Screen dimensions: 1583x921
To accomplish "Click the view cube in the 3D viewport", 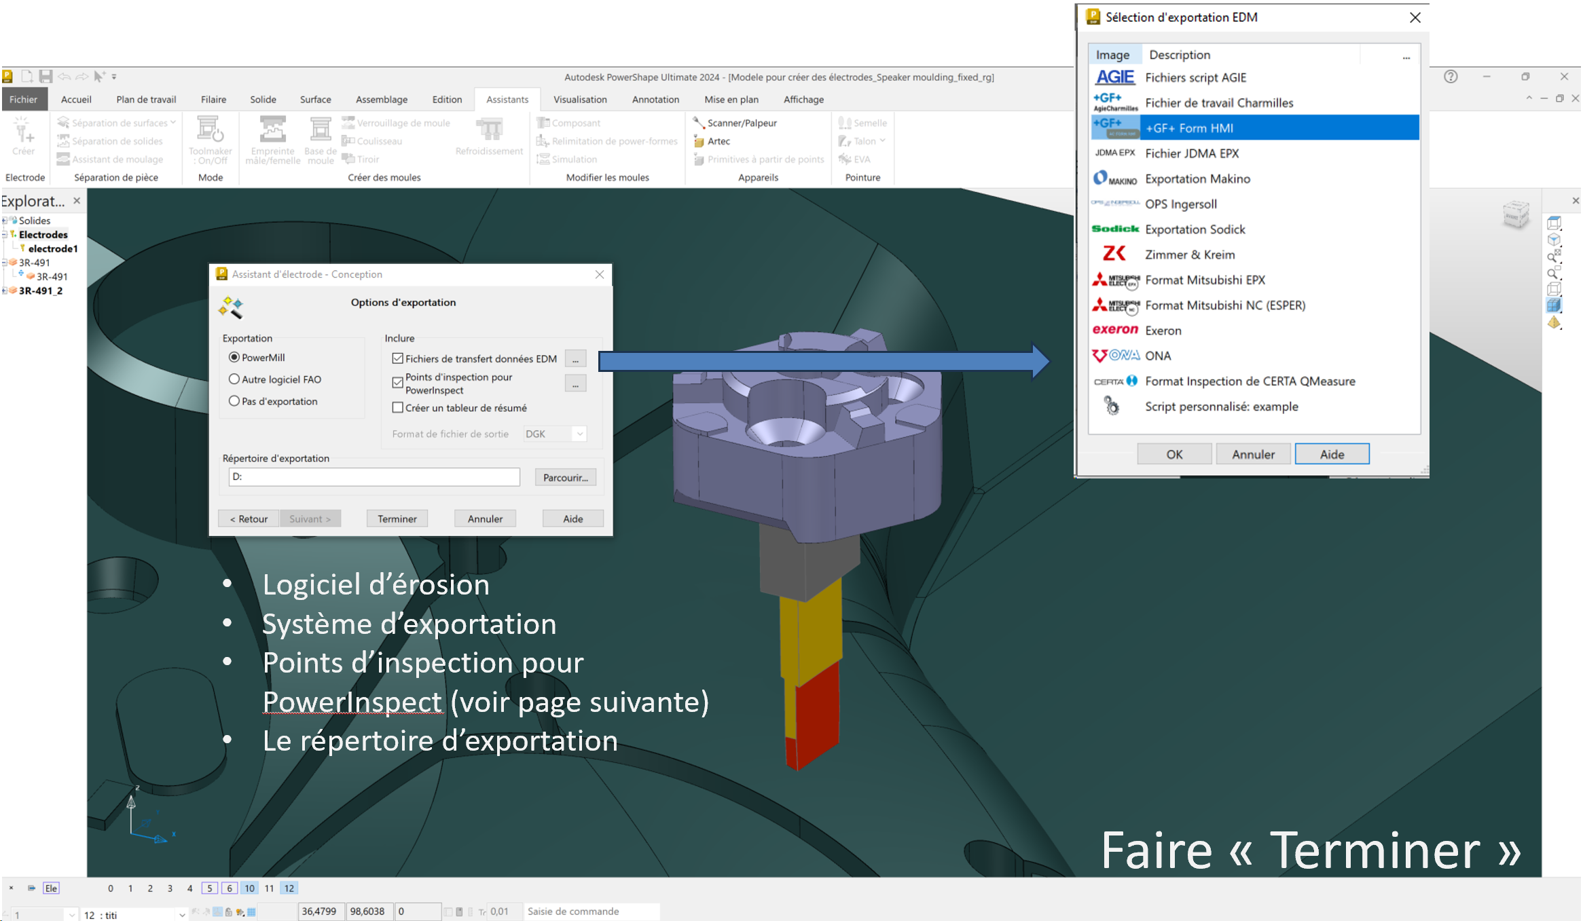I will [1515, 215].
